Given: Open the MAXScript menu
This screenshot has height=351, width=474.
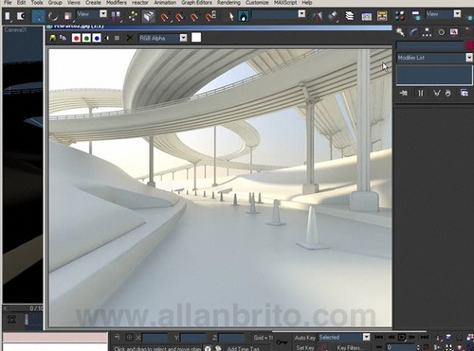Looking at the screenshot, I should tap(285, 3).
